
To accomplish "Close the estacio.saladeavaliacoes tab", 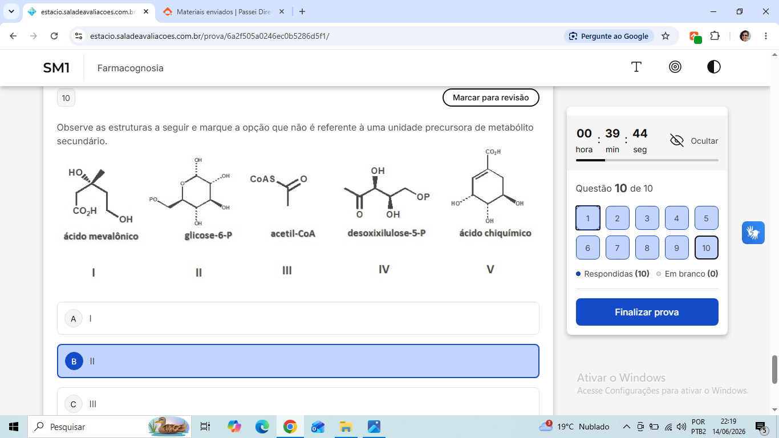I will [x=145, y=11].
